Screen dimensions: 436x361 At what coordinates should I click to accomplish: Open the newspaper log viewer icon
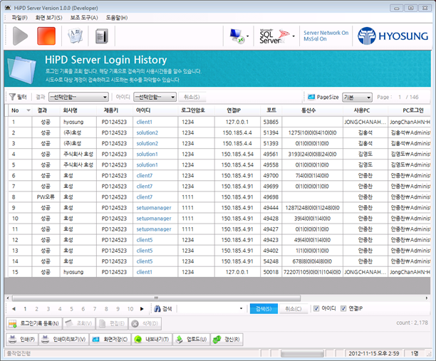tap(75, 36)
